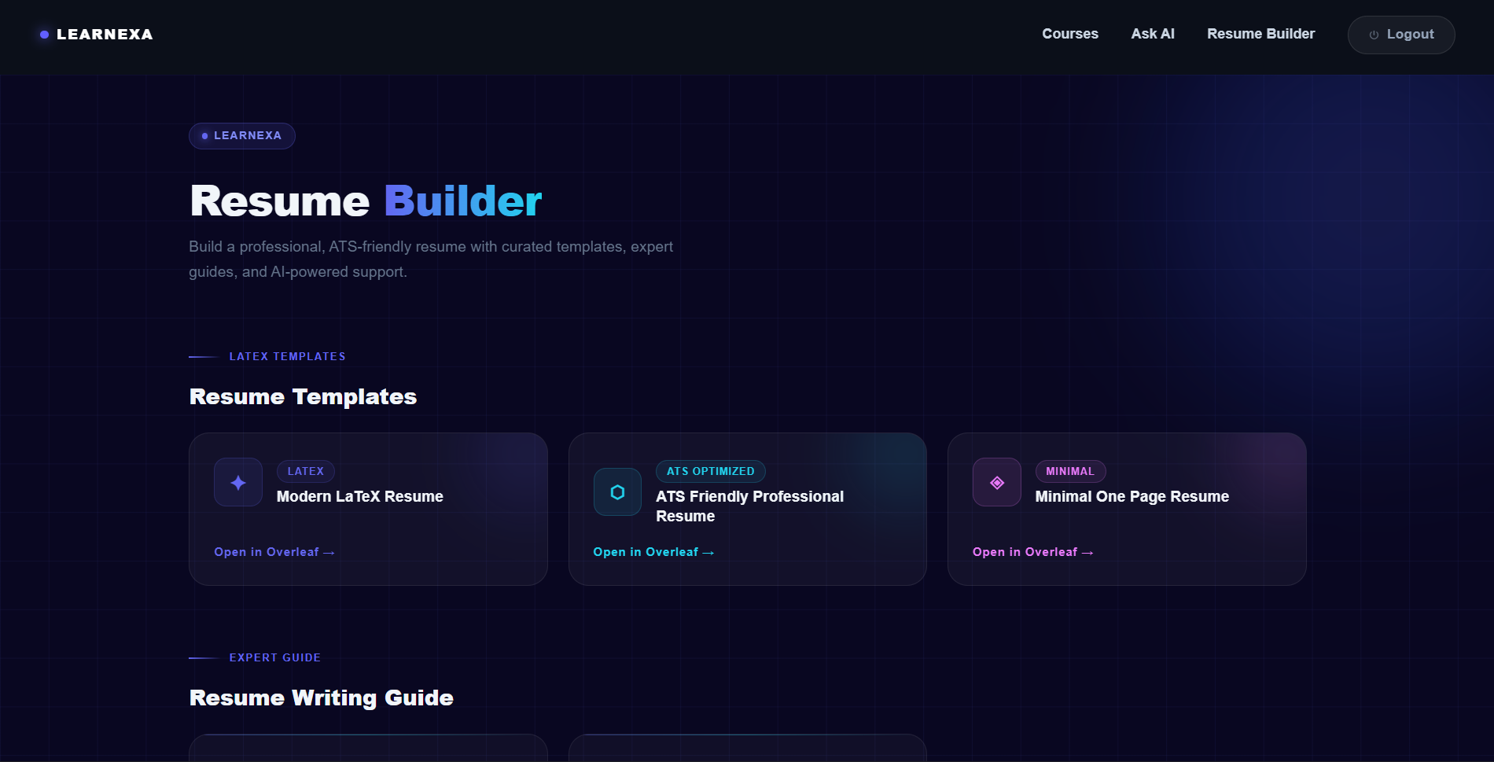Select the LATEX badge on the first template

[306, 471]
